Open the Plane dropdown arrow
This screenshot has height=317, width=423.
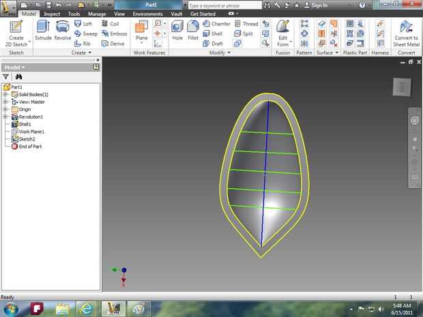point(141,43)
